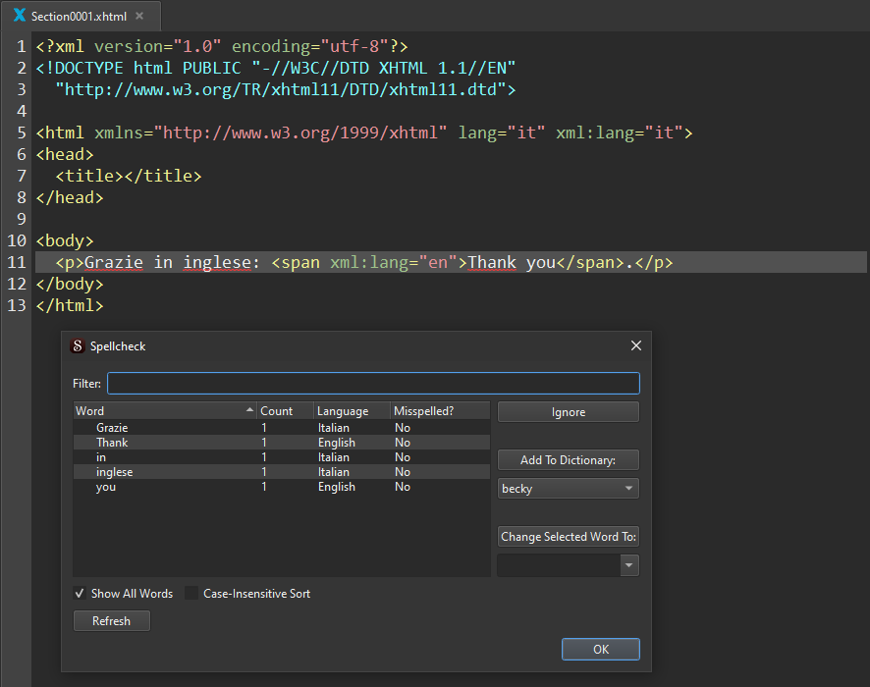Uncheck the Show All Words checkbox

(80, 594)
